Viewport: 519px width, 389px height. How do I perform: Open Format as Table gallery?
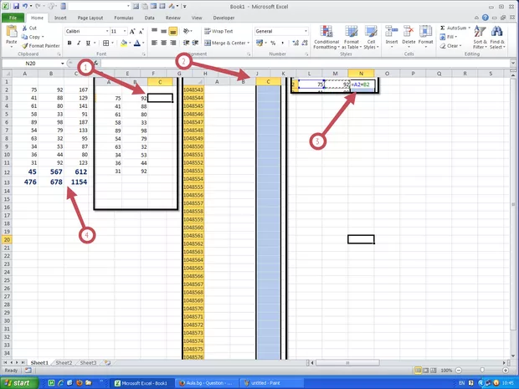(352, 38)
